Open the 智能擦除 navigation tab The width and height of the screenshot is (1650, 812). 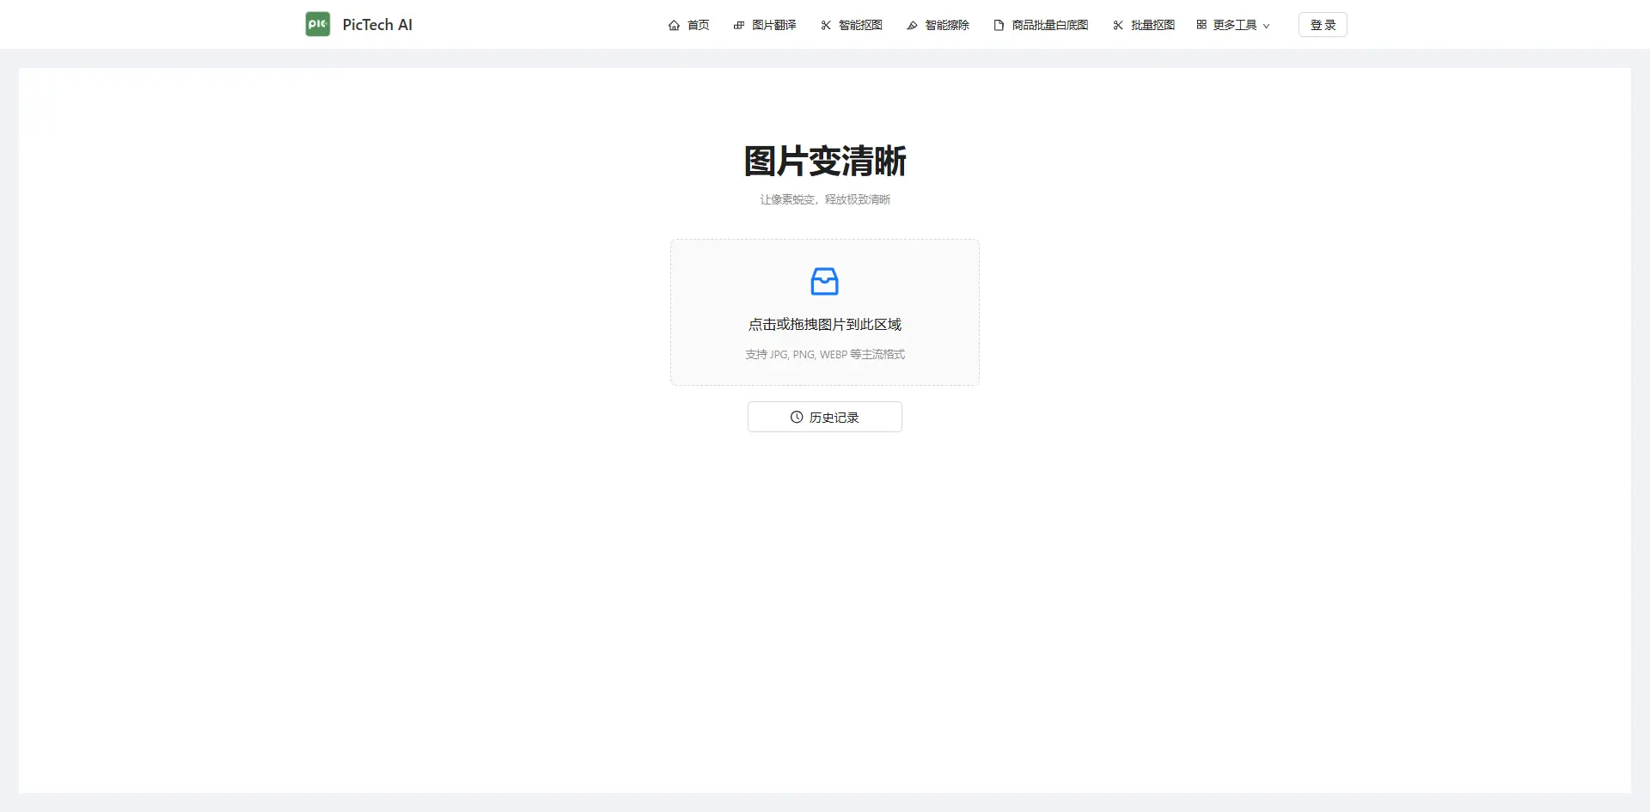[x=946, y=25]
